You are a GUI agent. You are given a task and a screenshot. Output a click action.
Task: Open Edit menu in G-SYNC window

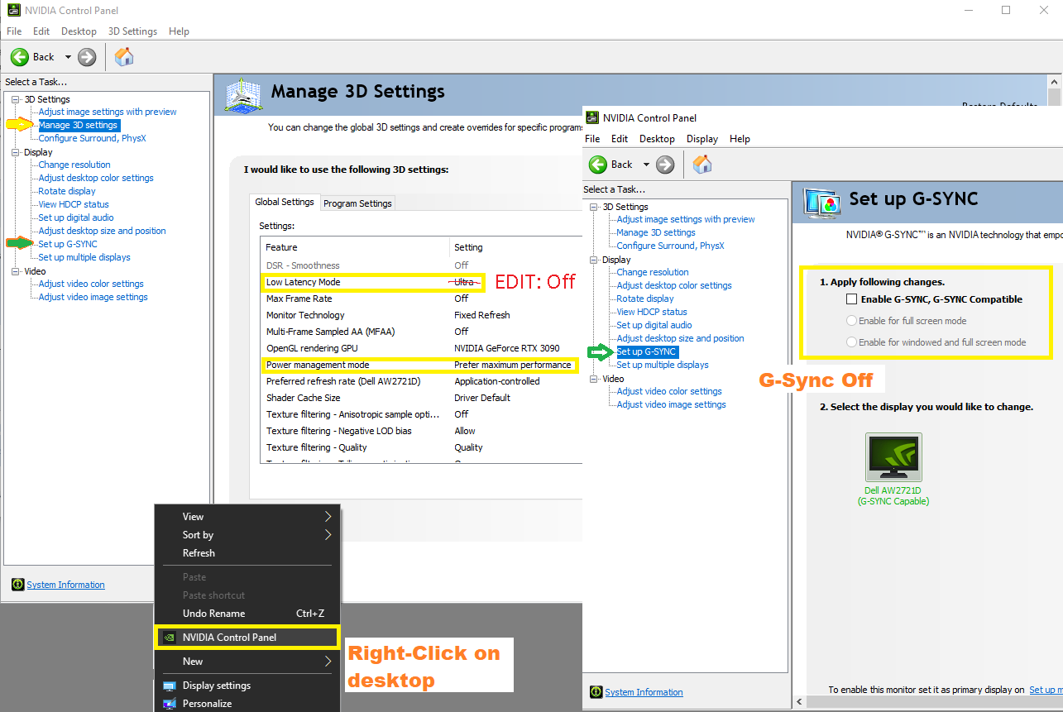click(x=620, y=139)
